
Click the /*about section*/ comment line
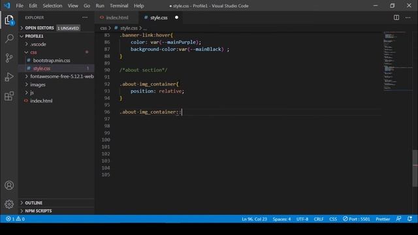point(144,70)
